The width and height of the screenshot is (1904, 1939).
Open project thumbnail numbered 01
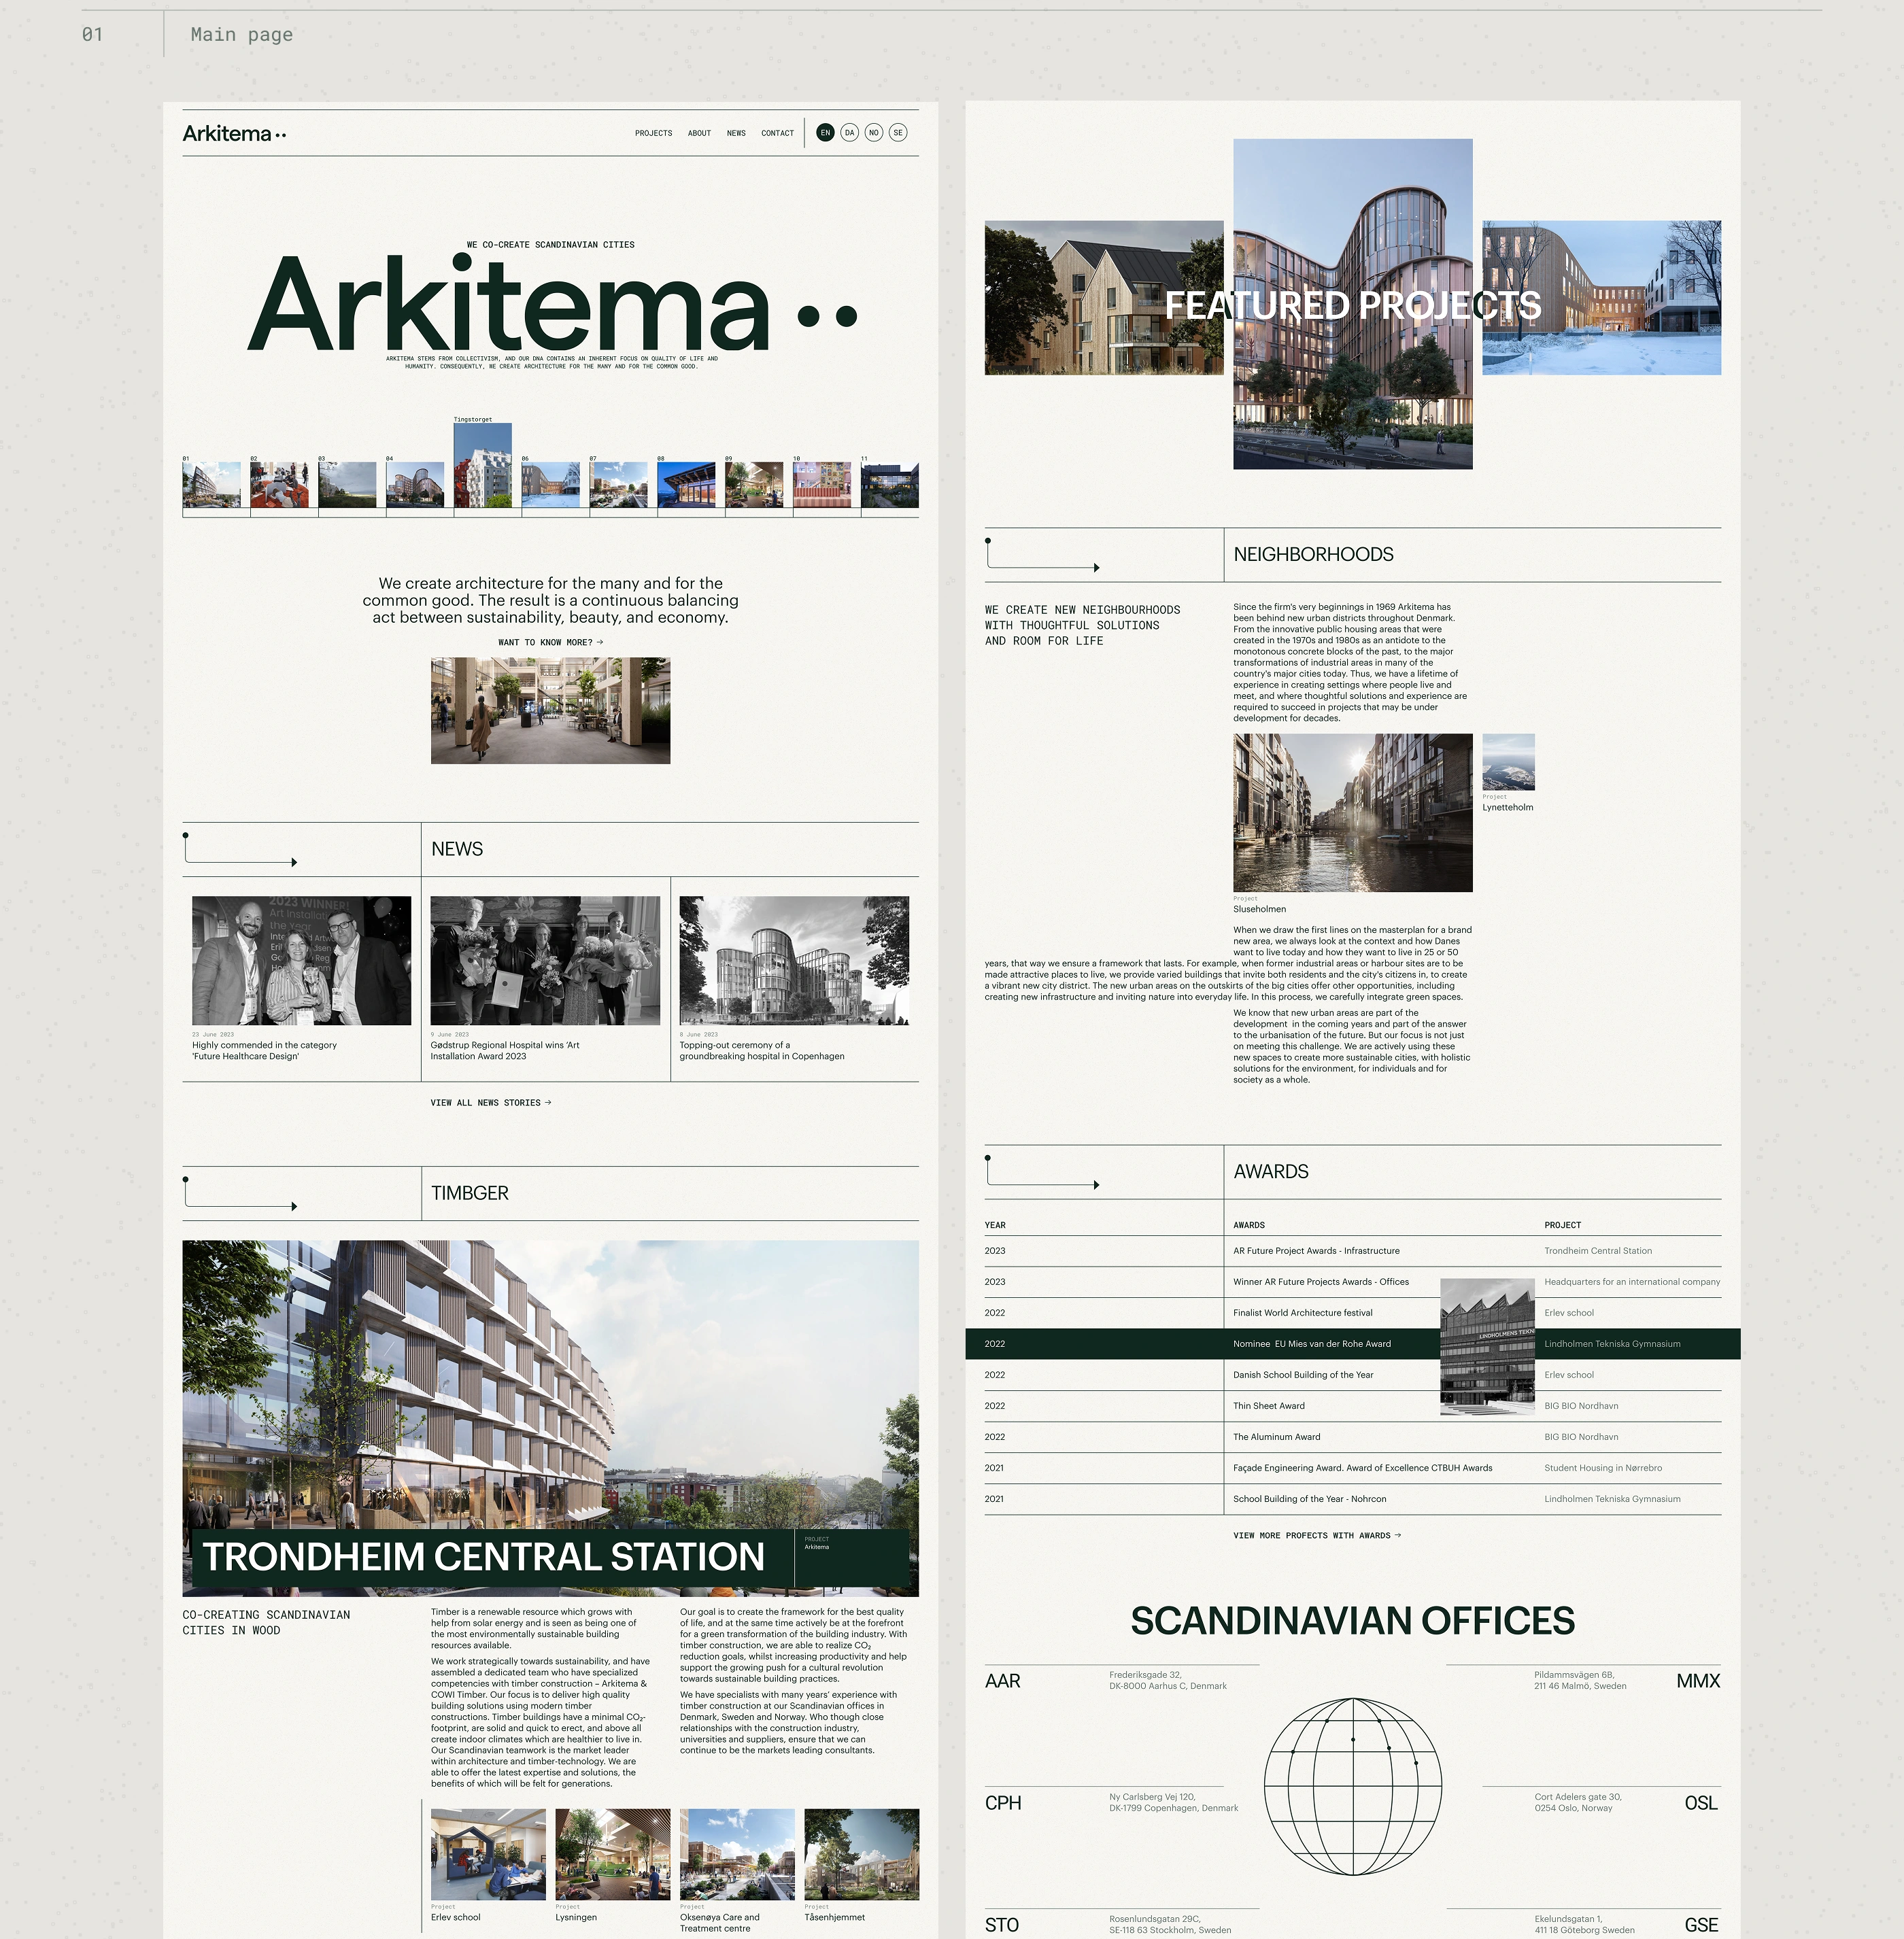pos(211,485)
